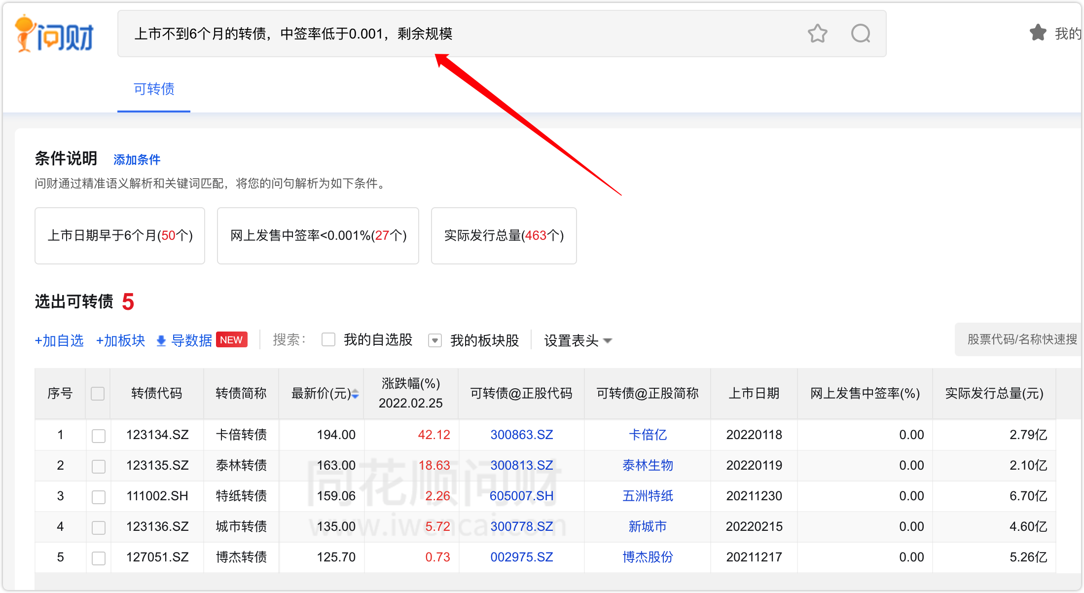The height and width of the screenshot is (593, 1084).
Task: Click the star favorite icon in search bar
Action: click(817, 34)
